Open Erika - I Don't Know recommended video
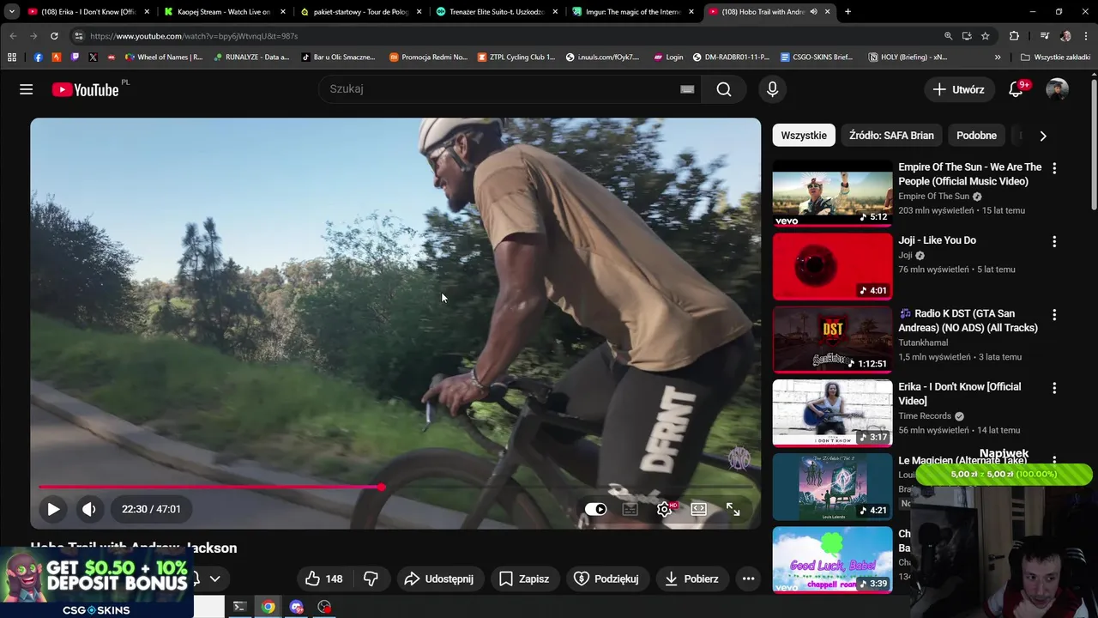 [x=832, y=413]
